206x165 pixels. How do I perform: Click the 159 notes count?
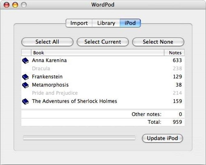tap(177, 101)
